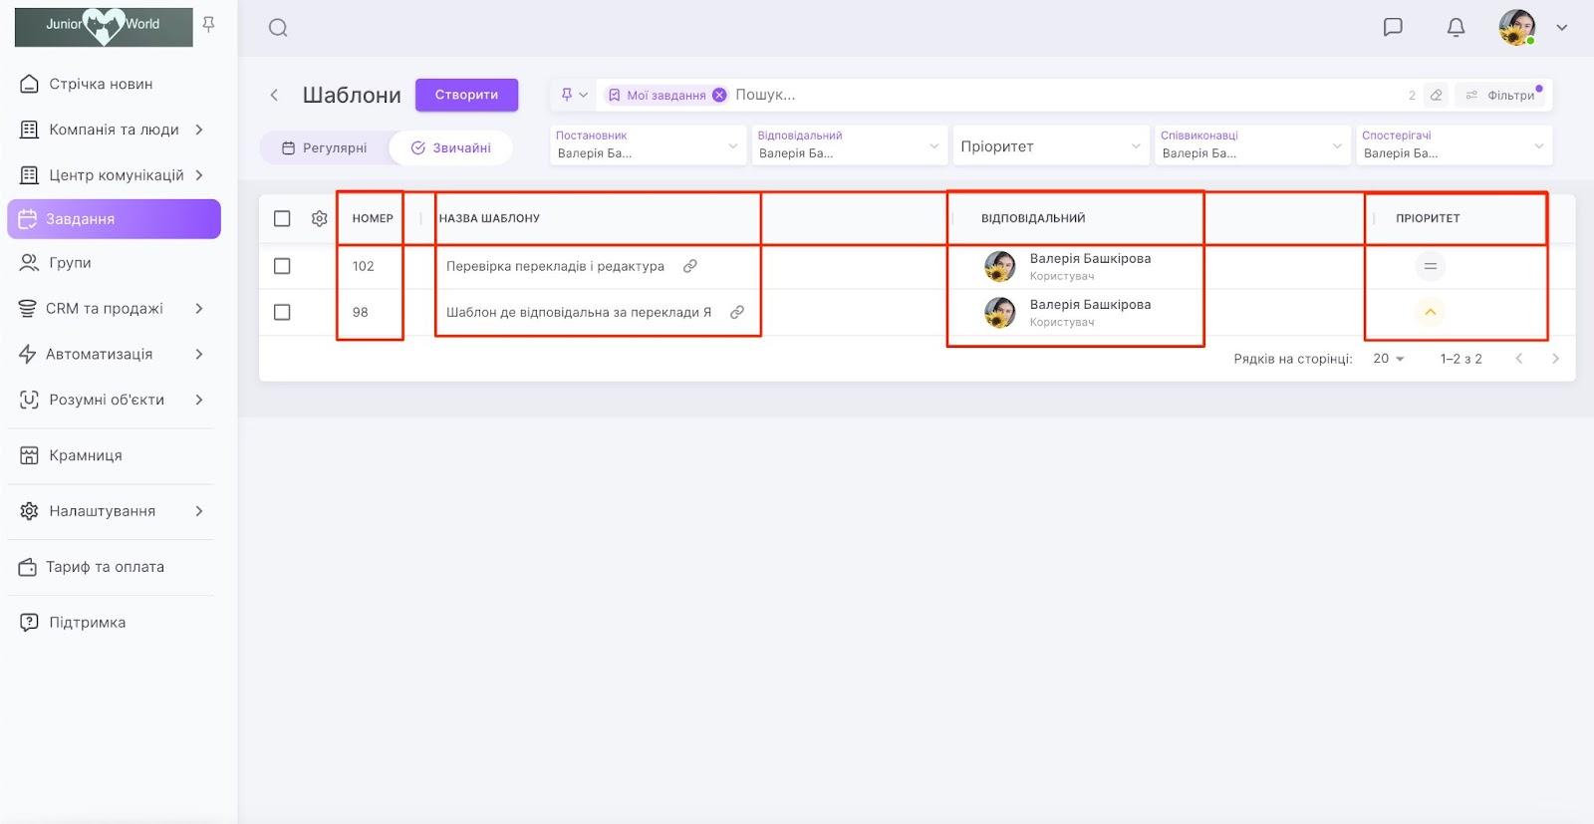Click the eraser icon to clear filters

[x=1436, y=96]
